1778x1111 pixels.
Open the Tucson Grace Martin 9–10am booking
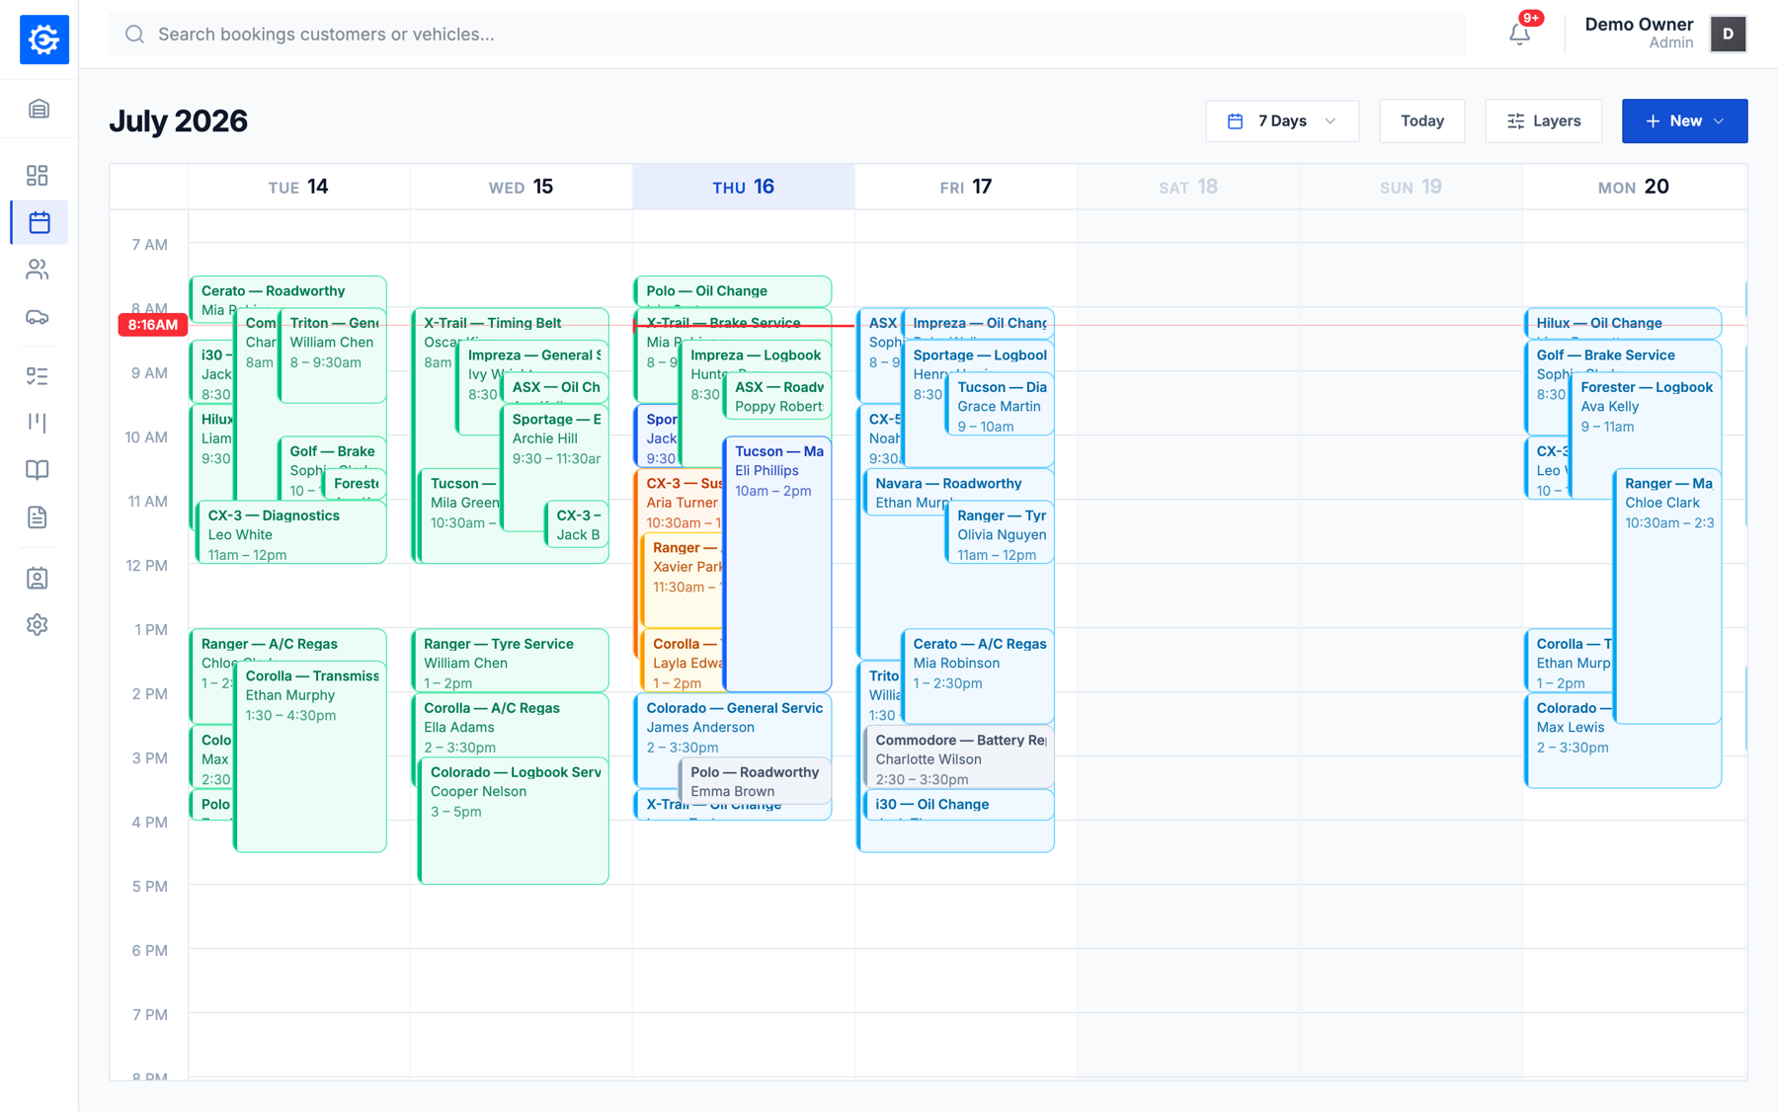1000,405
